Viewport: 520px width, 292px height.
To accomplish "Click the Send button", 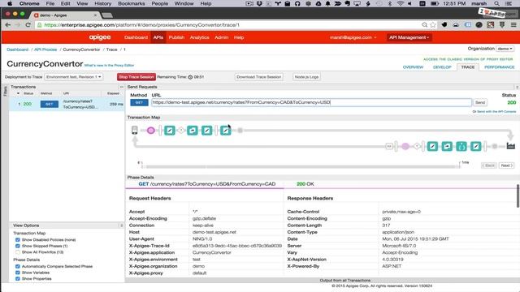I will tap(480, 103).
